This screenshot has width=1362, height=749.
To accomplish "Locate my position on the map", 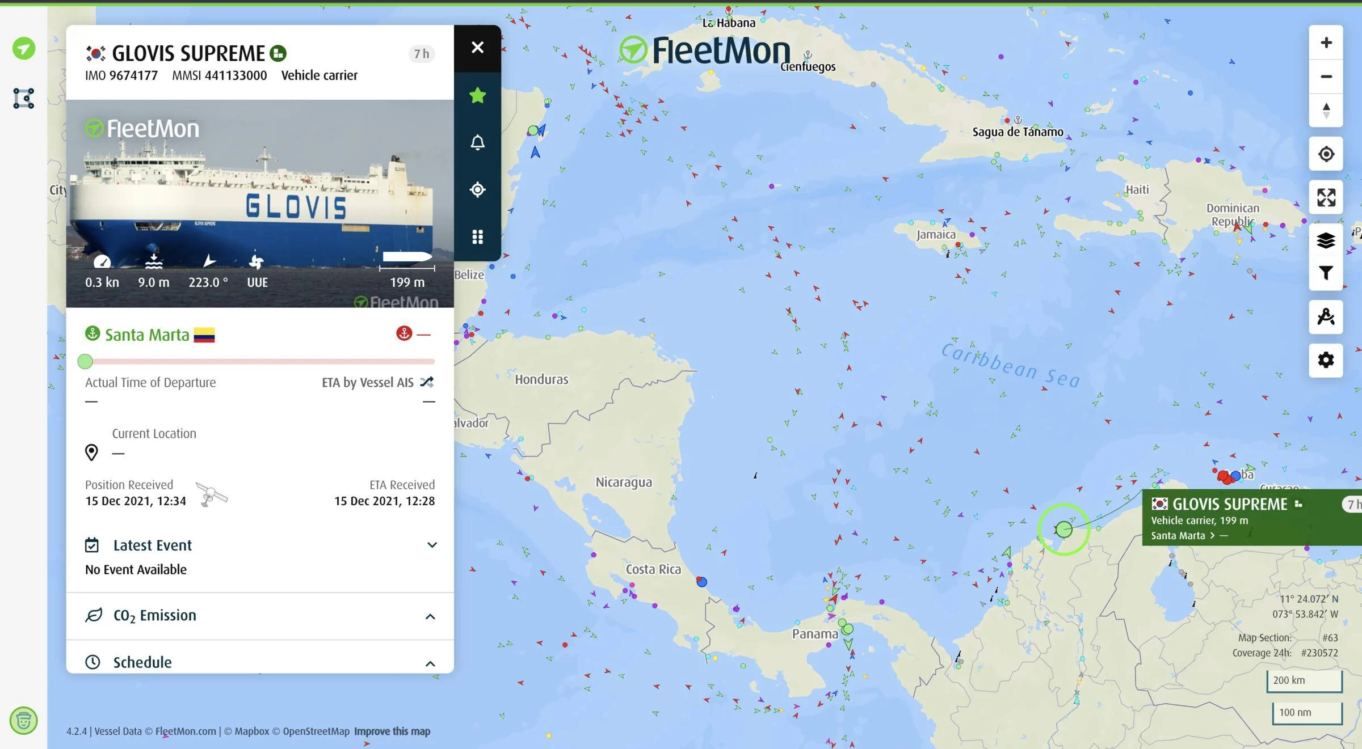I will tap(1326, 154).
